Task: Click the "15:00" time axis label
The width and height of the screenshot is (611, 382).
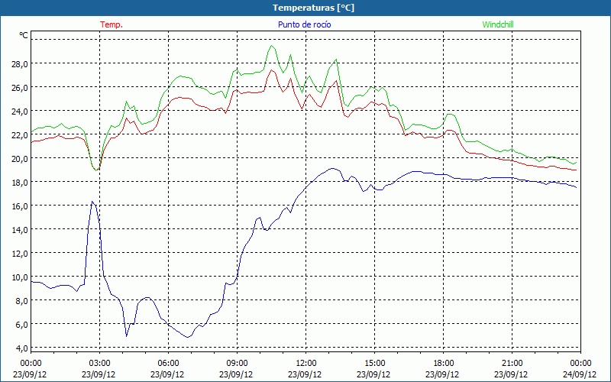Action: click(x=374, y=364)
